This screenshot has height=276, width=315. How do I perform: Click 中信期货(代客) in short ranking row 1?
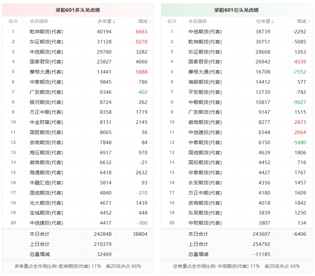205,32
